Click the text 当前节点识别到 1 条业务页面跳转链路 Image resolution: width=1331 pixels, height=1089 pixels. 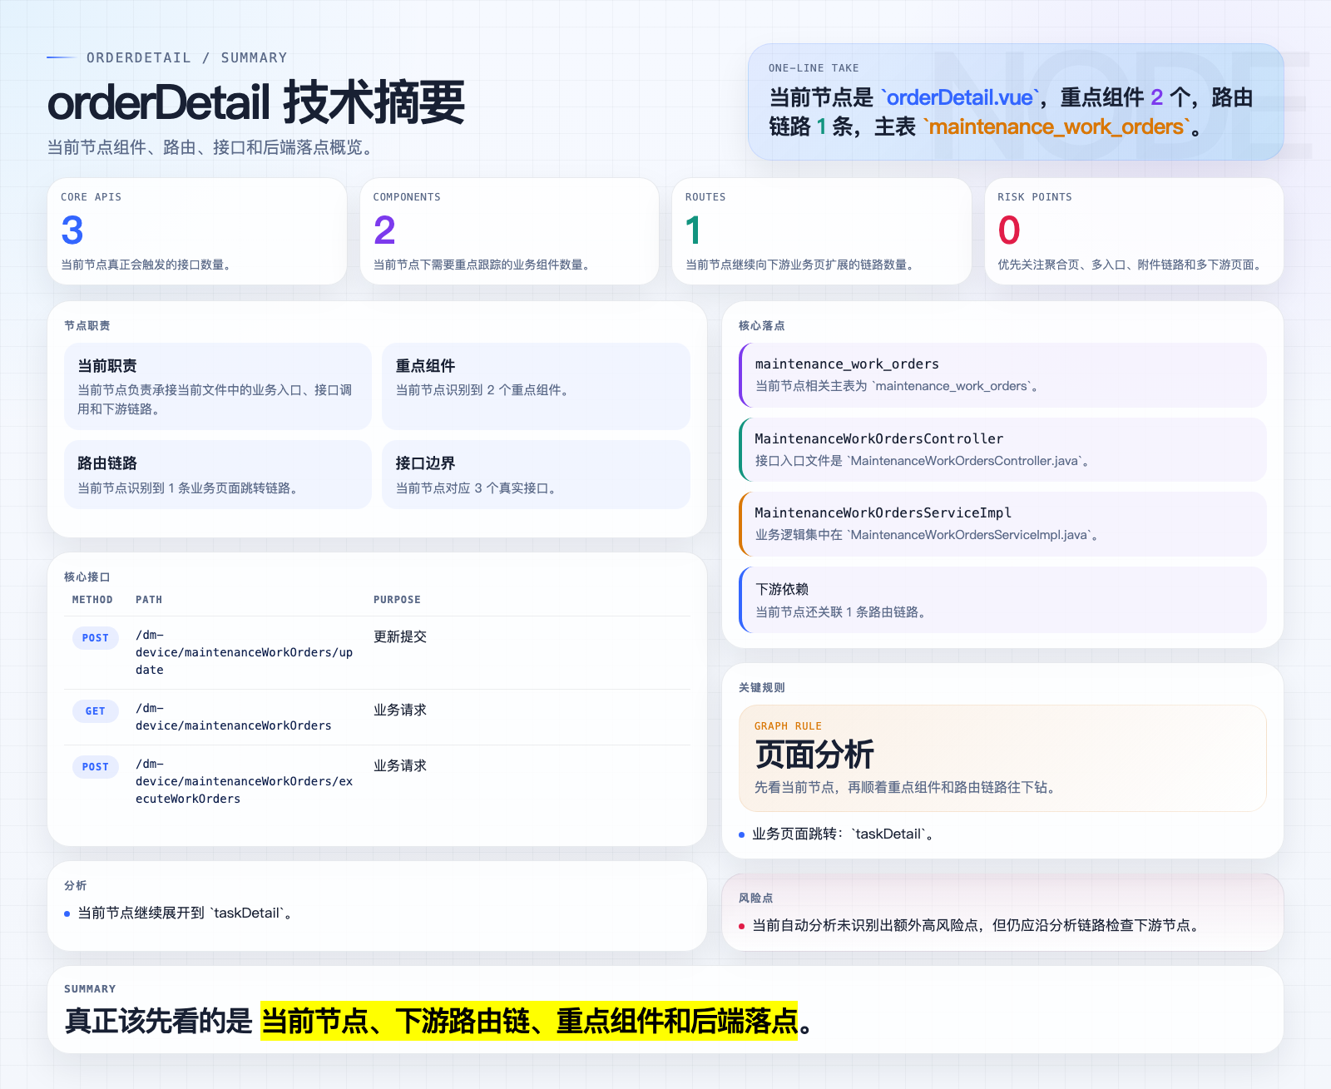click(x=190, y=488)
